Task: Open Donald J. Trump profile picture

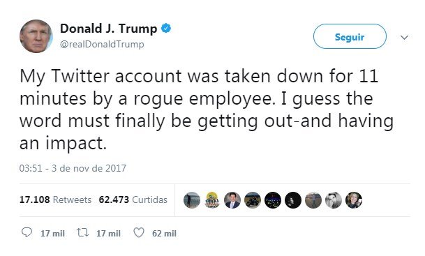Action: tap(36, 36)
